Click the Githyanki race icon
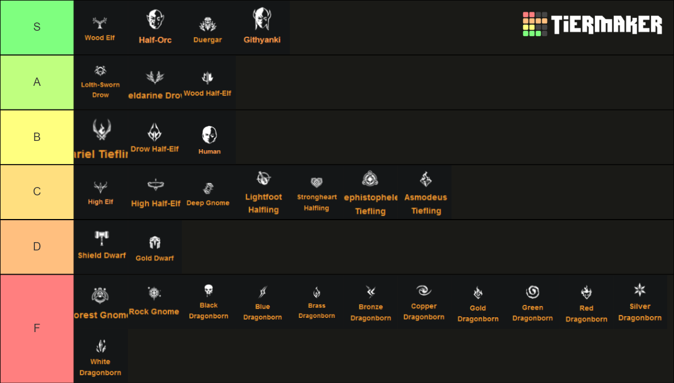 coord(262,20)
